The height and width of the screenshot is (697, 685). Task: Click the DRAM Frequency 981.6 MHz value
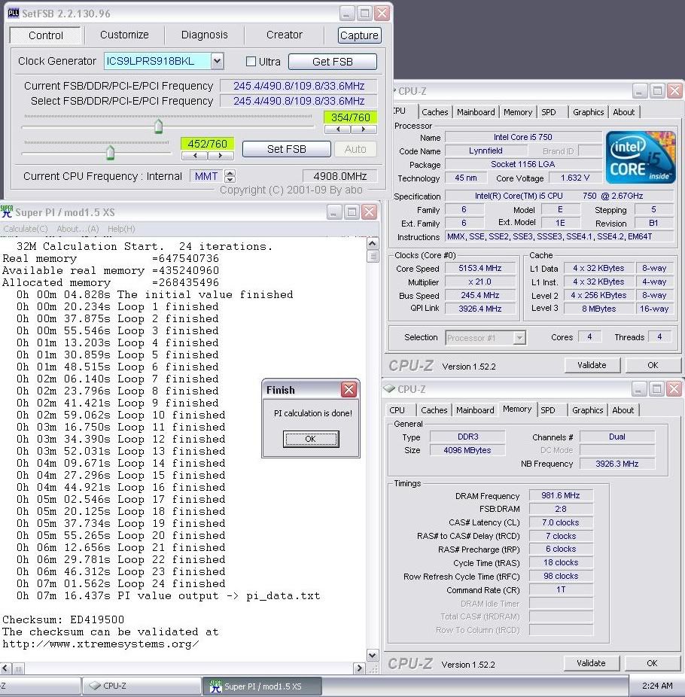[561, 495]
